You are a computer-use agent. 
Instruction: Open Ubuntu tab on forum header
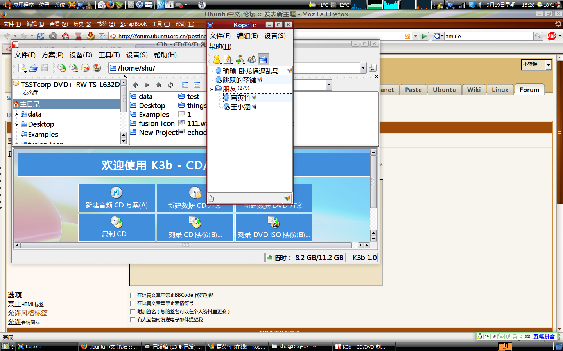(x=445, y=90)
